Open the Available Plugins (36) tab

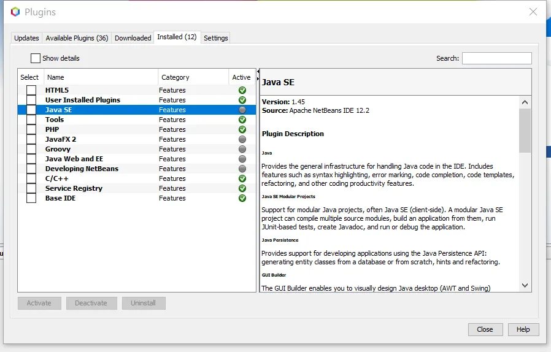(x=77, y=38)
